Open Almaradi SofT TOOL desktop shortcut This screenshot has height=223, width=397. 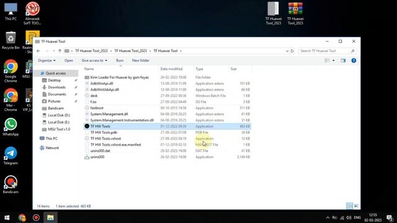[x=32, y=13]
